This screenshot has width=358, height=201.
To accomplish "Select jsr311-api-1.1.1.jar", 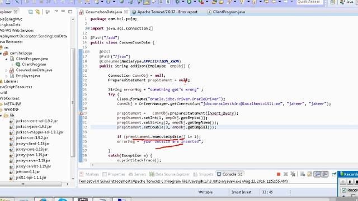I will coord(31,178).
